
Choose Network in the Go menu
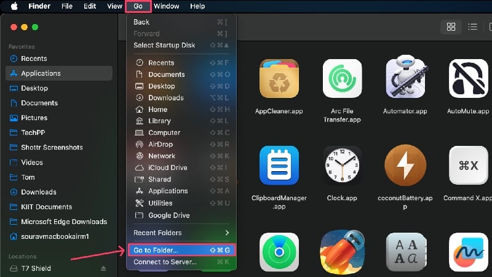tap(181, 156)
